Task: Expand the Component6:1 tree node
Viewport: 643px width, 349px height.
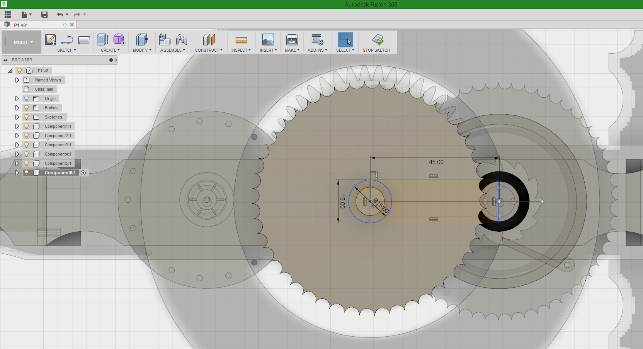Action: click(x=17, y=173)
